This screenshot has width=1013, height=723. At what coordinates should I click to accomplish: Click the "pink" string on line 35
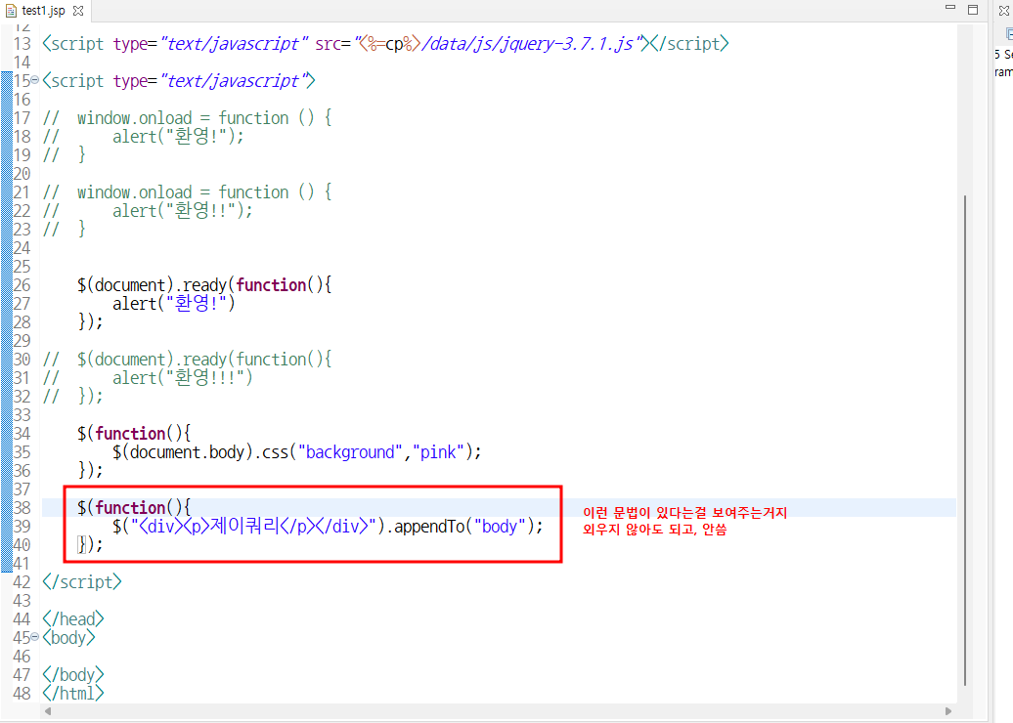(x=438, y=452)
